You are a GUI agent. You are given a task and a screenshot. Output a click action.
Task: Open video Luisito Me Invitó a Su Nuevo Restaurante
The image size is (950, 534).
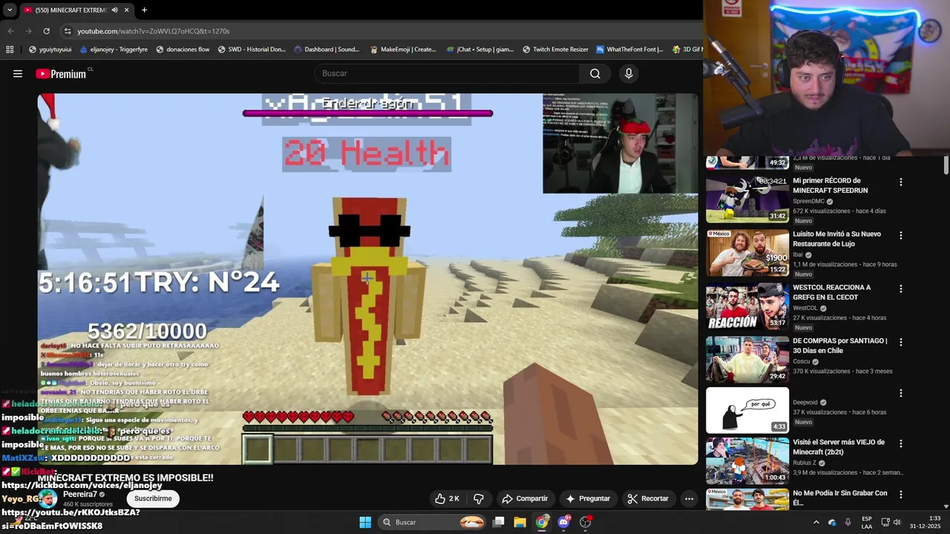pos(837,239)
